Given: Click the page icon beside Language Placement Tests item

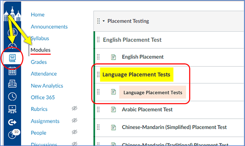Looking at the screenshot, I should [113, 92].
